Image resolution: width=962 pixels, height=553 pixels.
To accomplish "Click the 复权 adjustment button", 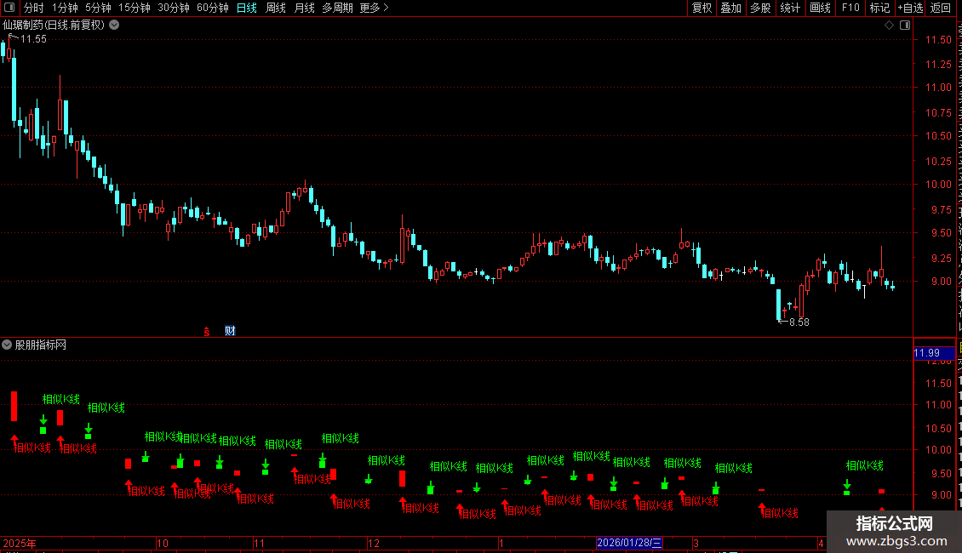I will click(701, 8).
